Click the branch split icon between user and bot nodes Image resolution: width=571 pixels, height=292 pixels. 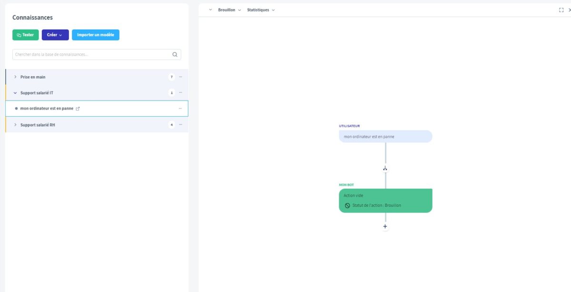coord(385,168)
